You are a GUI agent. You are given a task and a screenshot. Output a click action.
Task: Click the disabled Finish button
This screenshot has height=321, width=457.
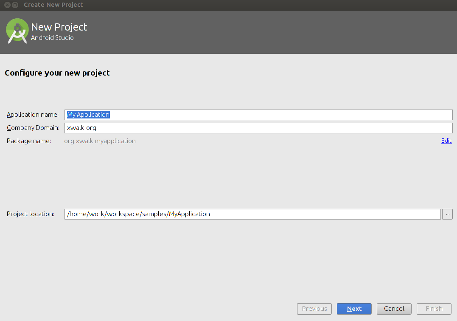click(x=434, y=309)
